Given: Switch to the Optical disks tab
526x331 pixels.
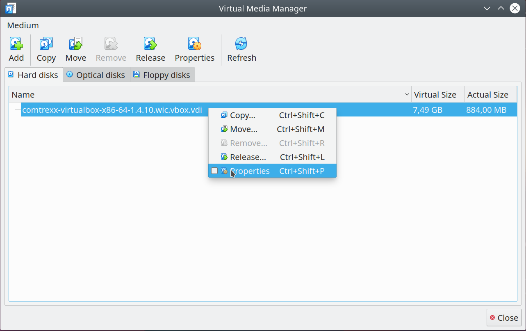Looking at the screenshot, I should 96,75.
